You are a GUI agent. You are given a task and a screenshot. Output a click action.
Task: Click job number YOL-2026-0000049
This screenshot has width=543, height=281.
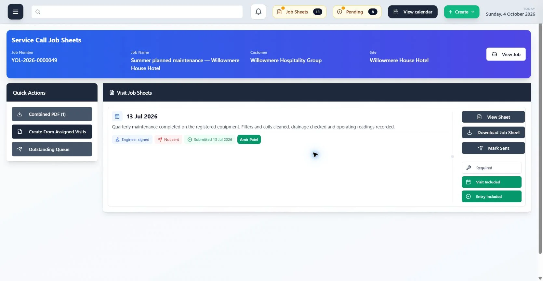click(x=34, y=60)
